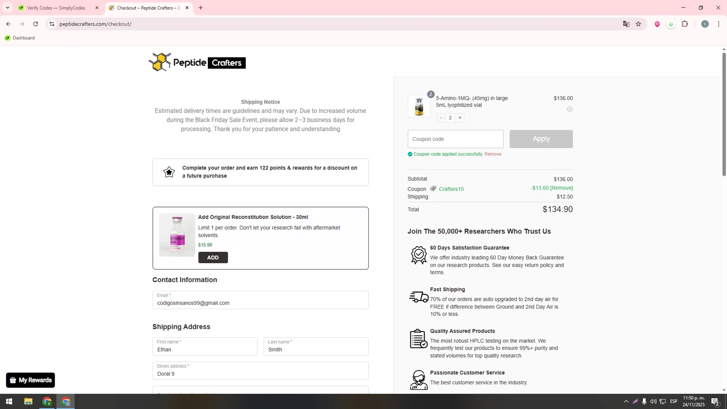
Task: Open the red shield extension
Action: point(657,24)
